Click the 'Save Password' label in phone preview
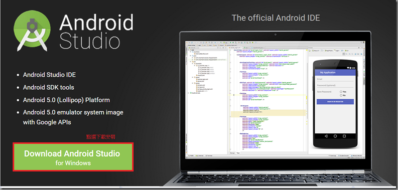Image resolution: width=398 pixels, height=190 pixels. (324, 92)
